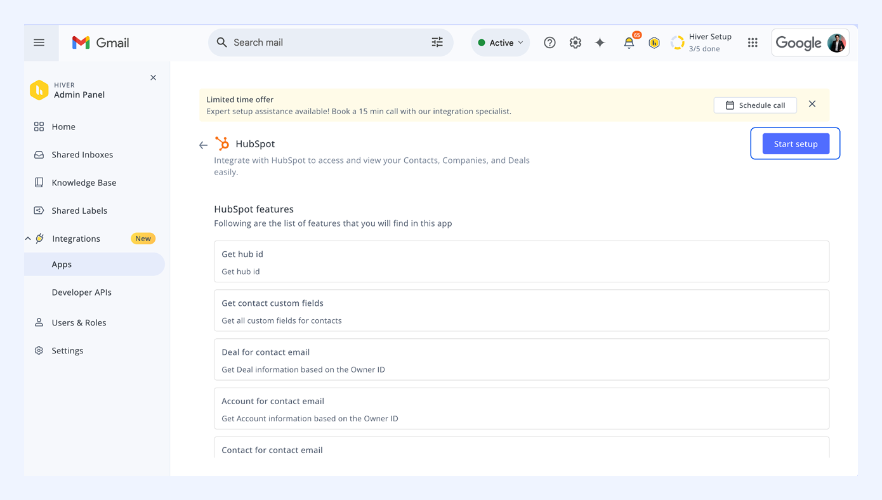Open Shared Inboxes section
The height and width of the screenshot is (500, 882).
pyautogui.click(x=82, y=155)
